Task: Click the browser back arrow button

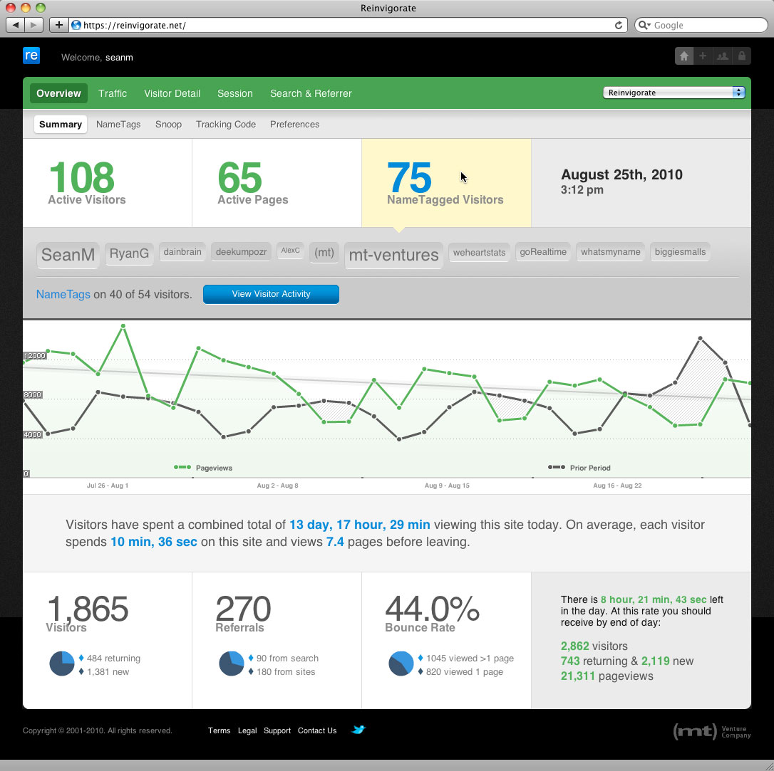Action: tap(15, 25)
